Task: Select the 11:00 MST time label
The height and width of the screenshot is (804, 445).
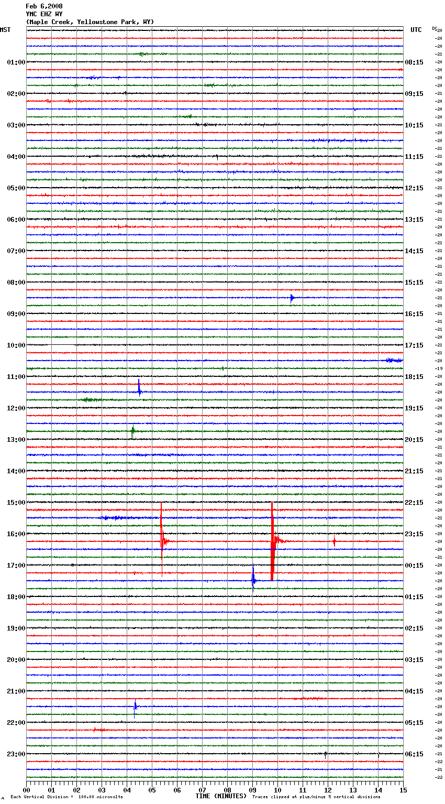Action: (16, 377)
